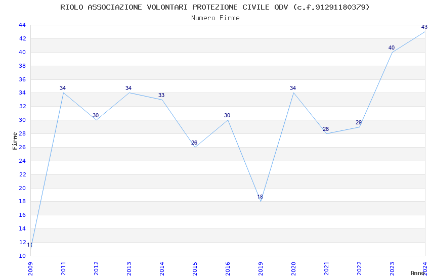
Task: Click the y-axis tick label 16
Action: pyautogui.click(x=22, y=215)
